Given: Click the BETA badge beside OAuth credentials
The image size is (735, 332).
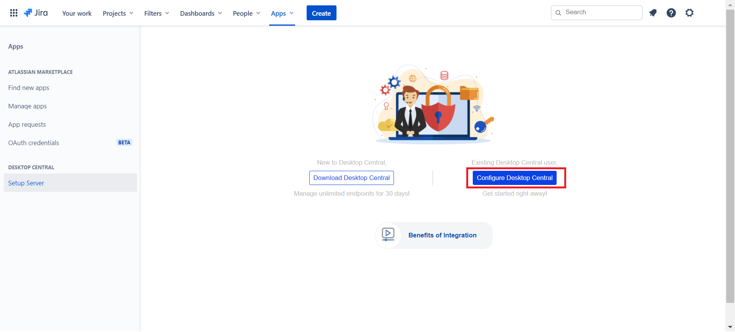Looking at the screenshot, I should 124,142.
